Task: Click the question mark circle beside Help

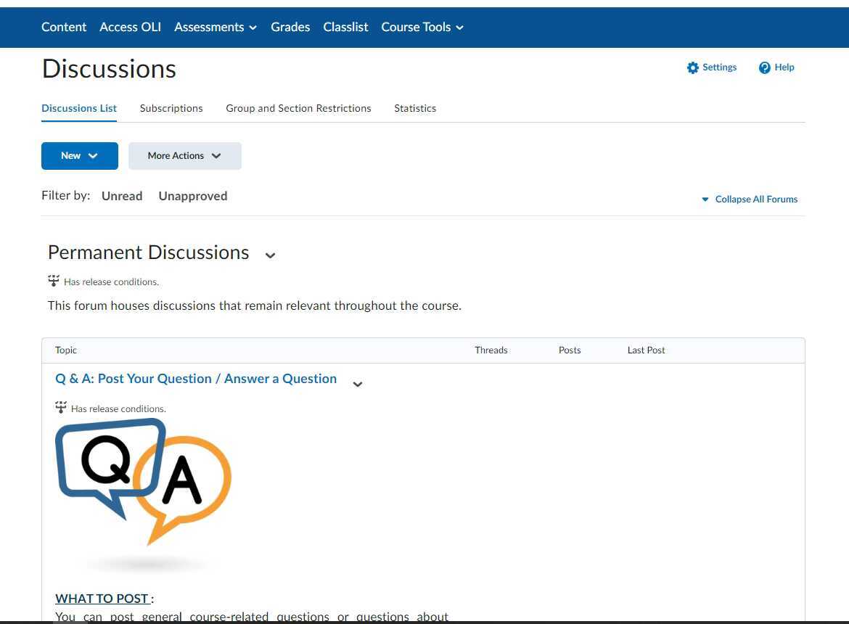Action: coord(763,67)
